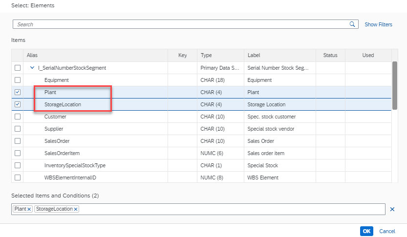Select the Customer checkbox
Viewport: 407px width, 237px height.
tap(18, 117)
